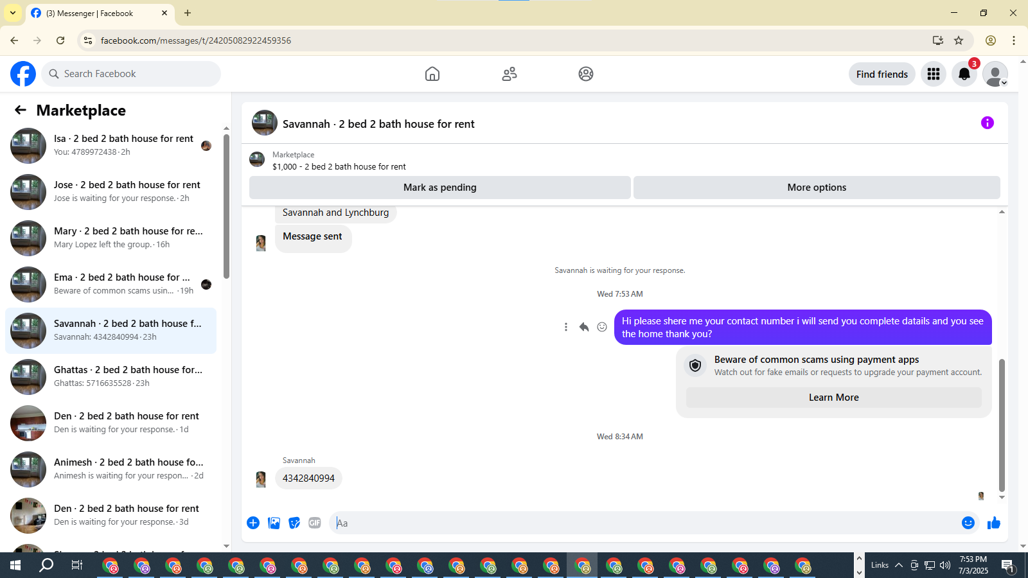The height and width of the screenshot is (578, 1028).
Task: Click the install app icon in address bar
Action: tap(938, 40)
